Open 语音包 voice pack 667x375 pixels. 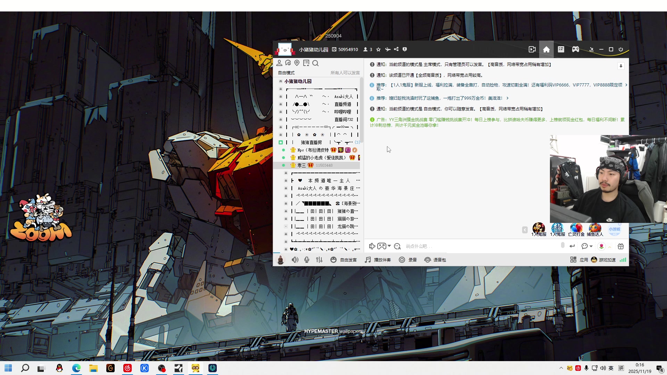tap(435, 260)
